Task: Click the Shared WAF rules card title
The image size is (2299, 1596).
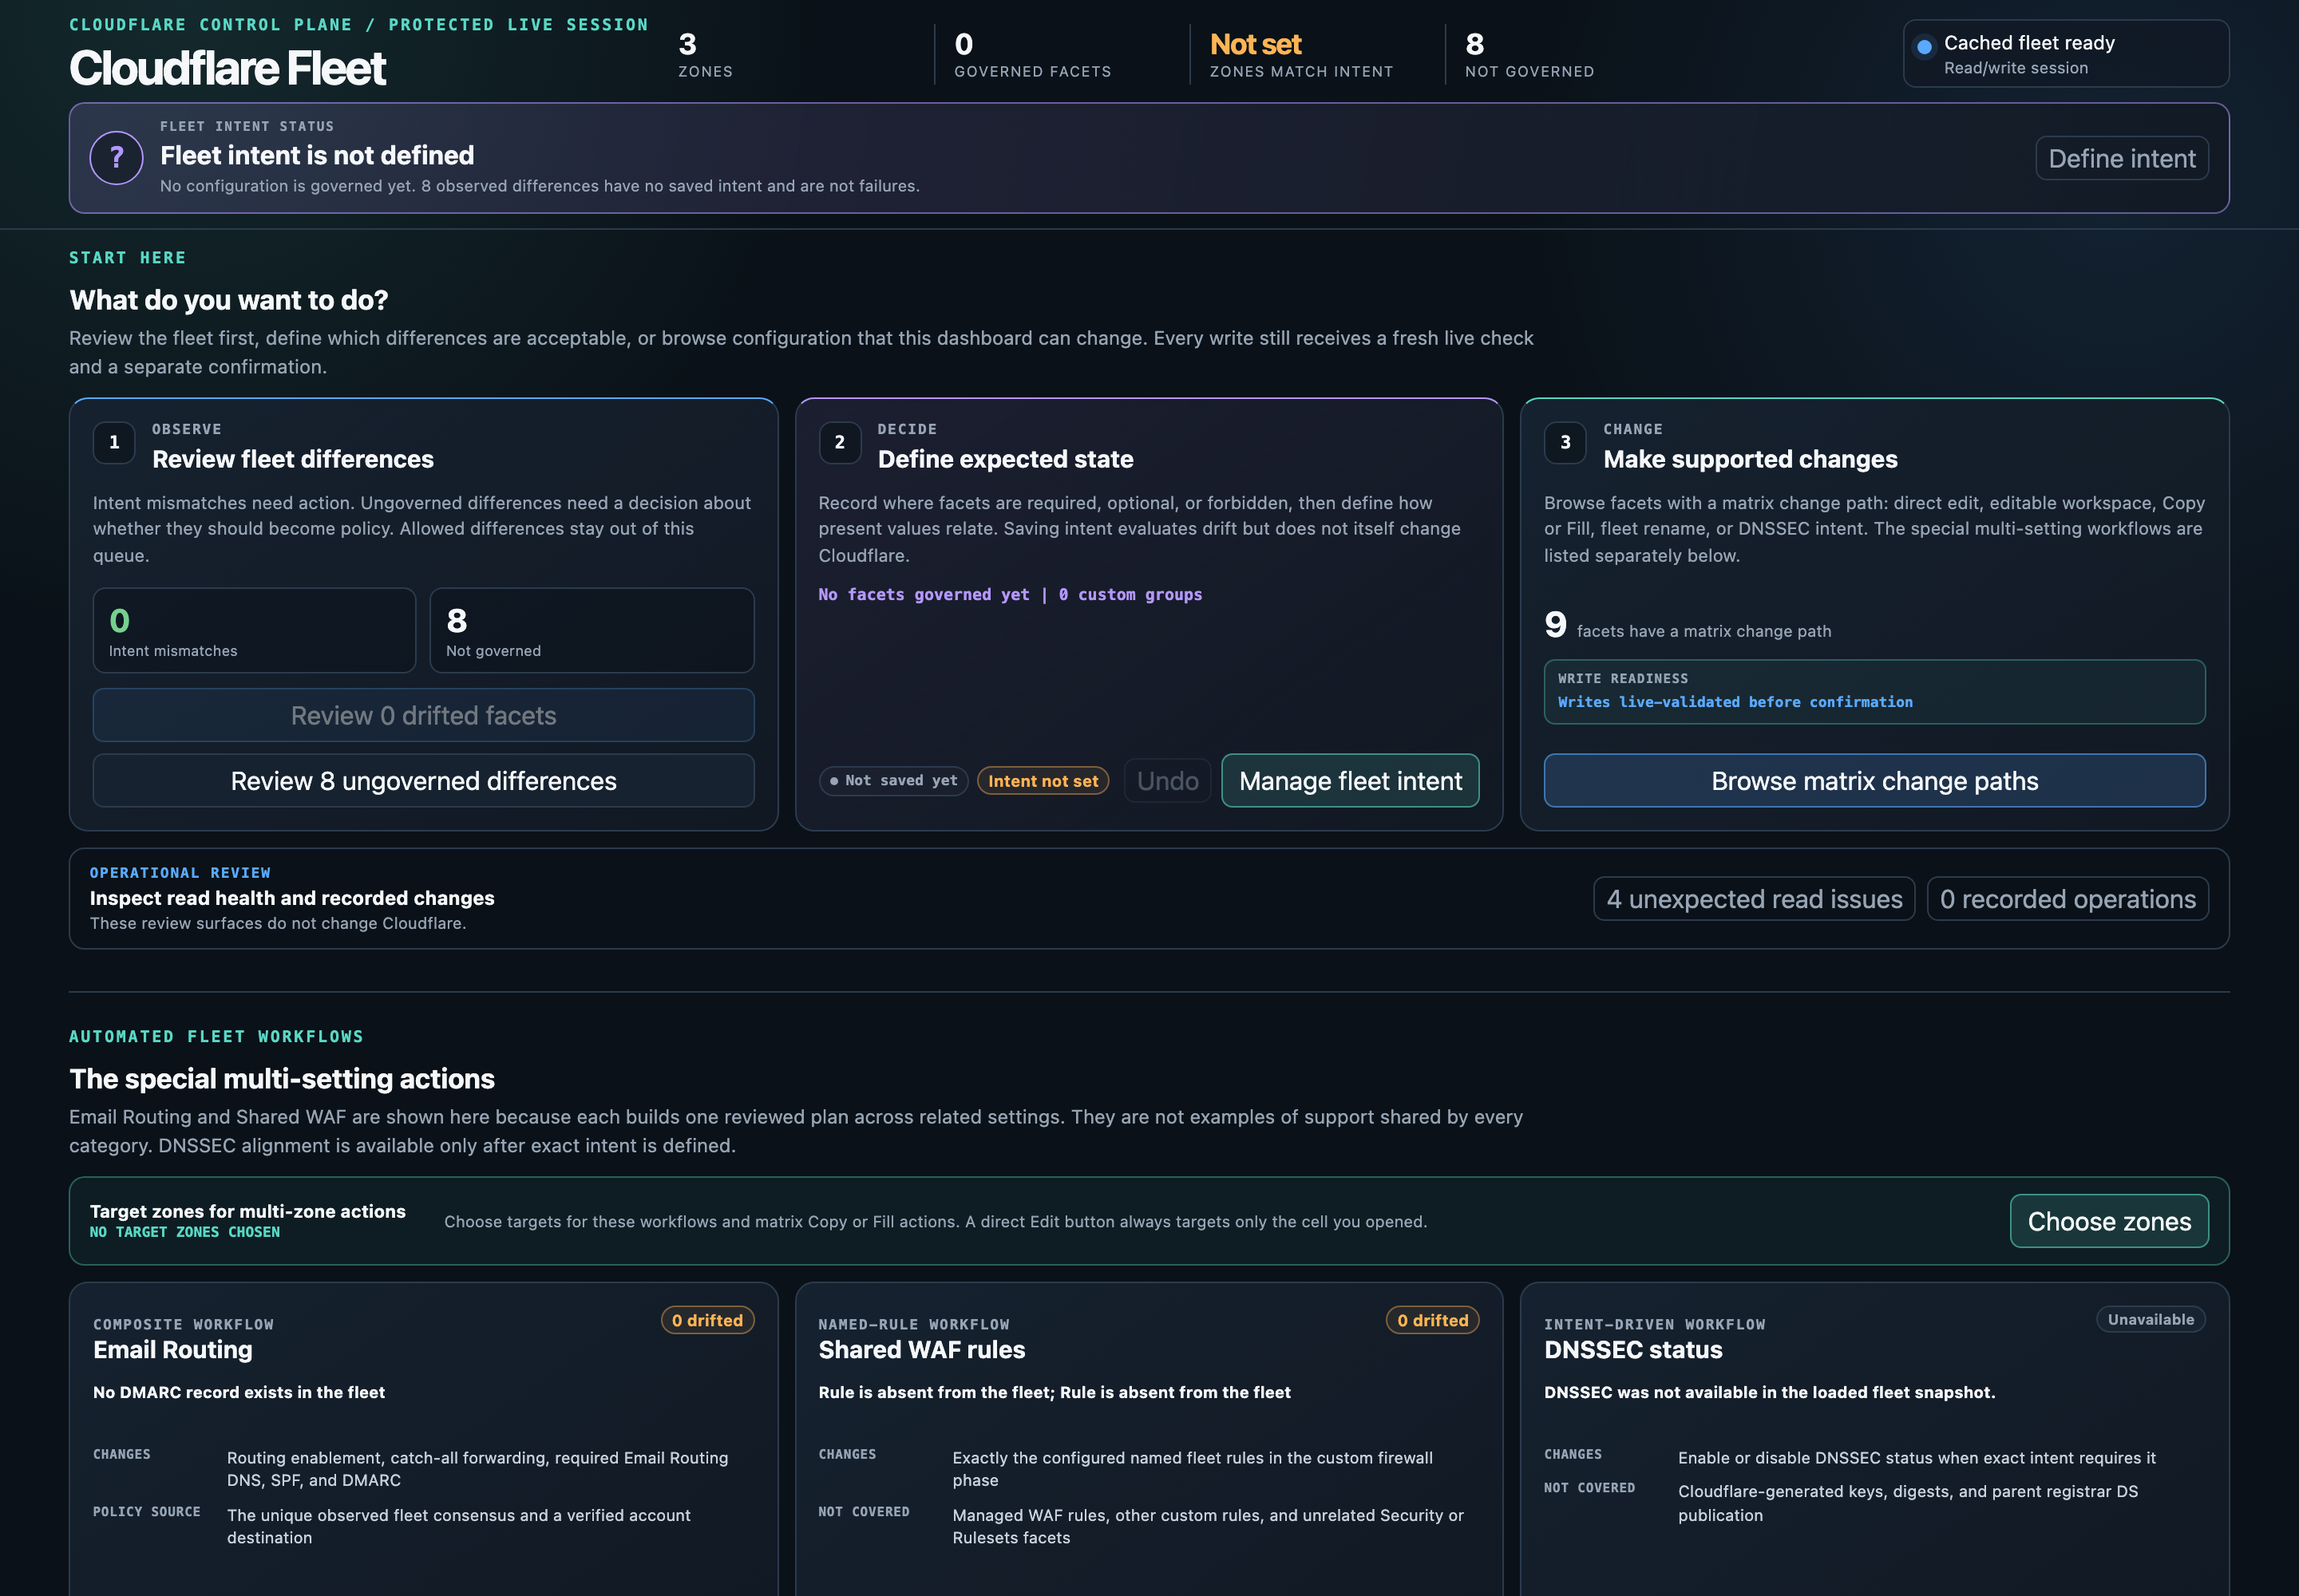Action: tap(921, 1349)
